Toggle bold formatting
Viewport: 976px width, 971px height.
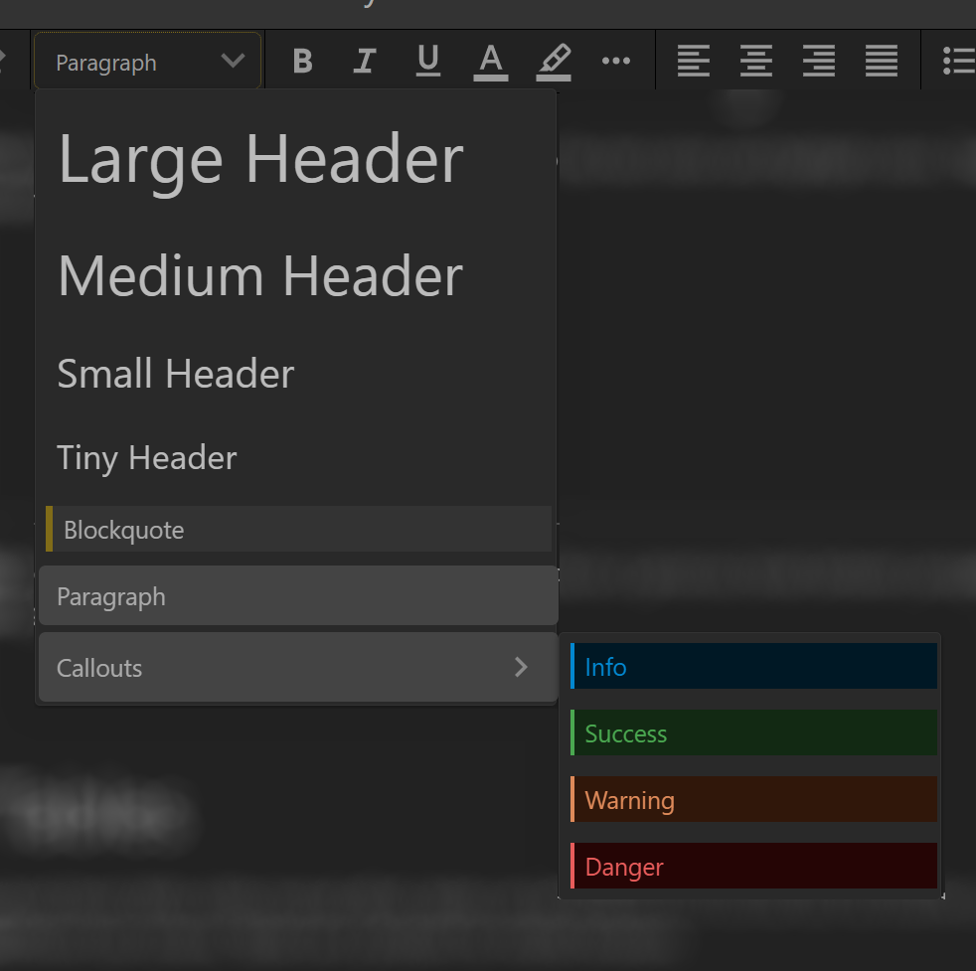302,61
